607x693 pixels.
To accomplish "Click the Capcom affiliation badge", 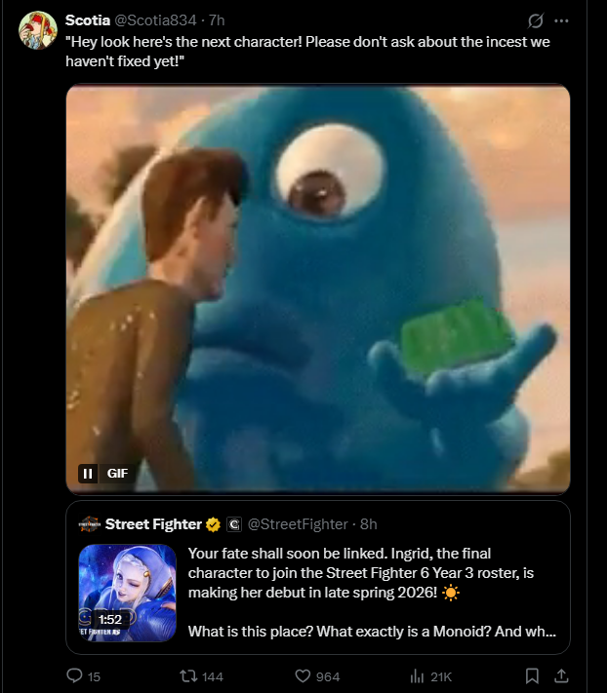I will [x=234, y=524].
